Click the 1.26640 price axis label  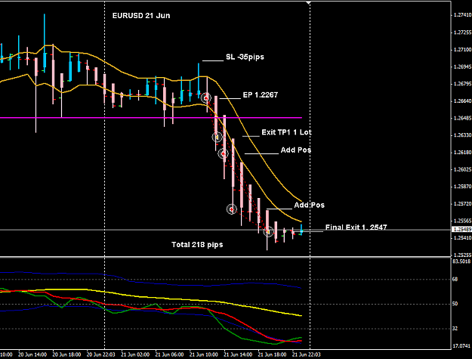click(462, 101)
